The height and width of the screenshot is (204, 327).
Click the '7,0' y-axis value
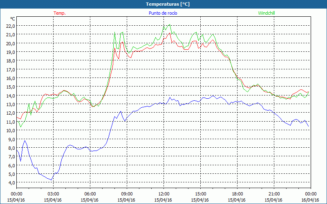coord(12,157)
